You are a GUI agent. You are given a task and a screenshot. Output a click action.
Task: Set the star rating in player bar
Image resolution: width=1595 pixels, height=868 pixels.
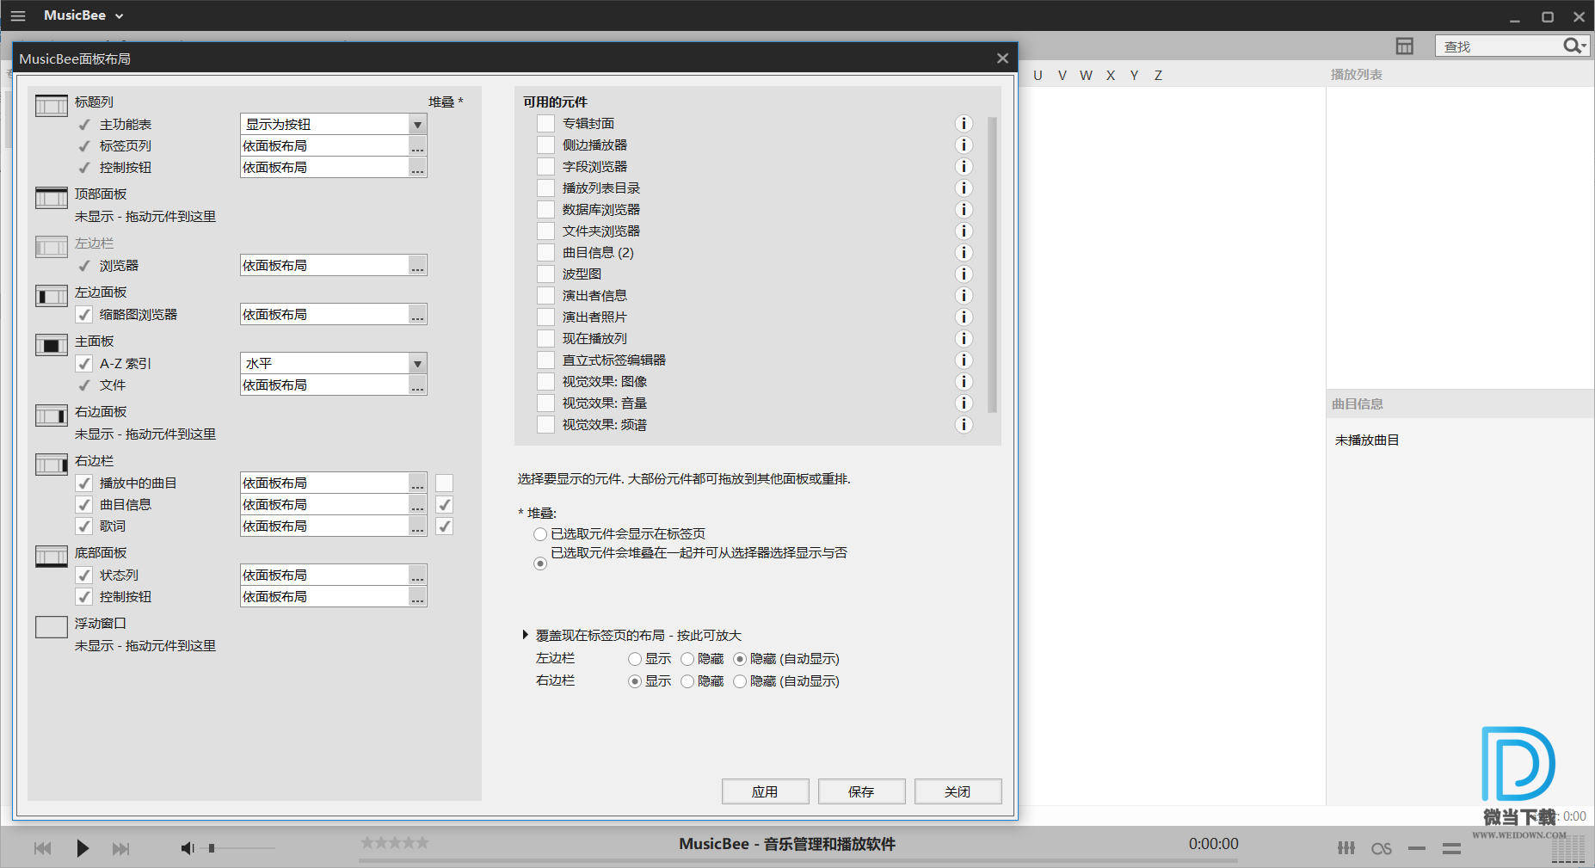click(395, 843)
